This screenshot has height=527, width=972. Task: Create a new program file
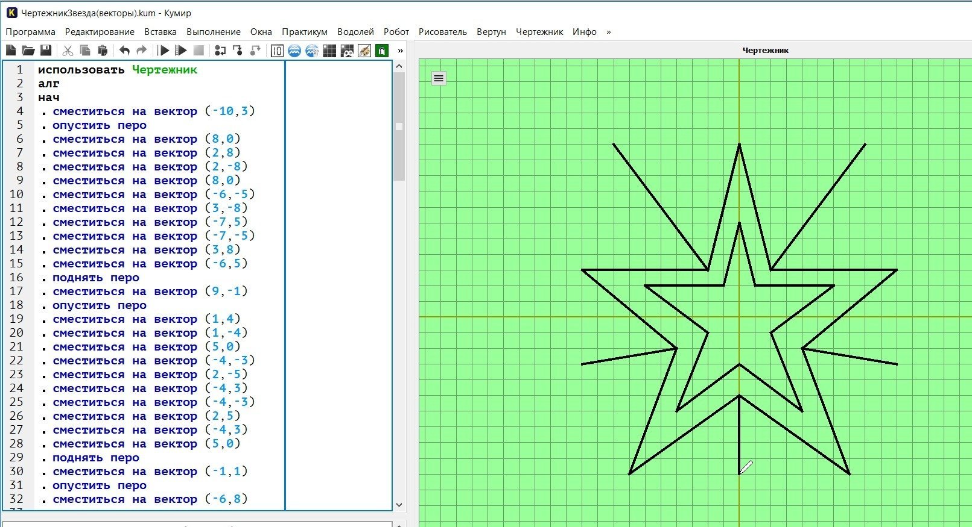coord(11,51)
